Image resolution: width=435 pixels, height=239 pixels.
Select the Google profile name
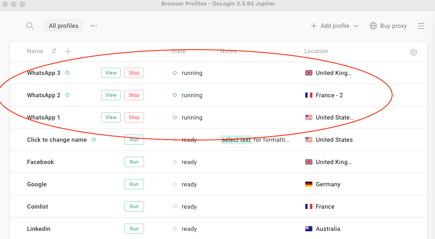point(36,184)
